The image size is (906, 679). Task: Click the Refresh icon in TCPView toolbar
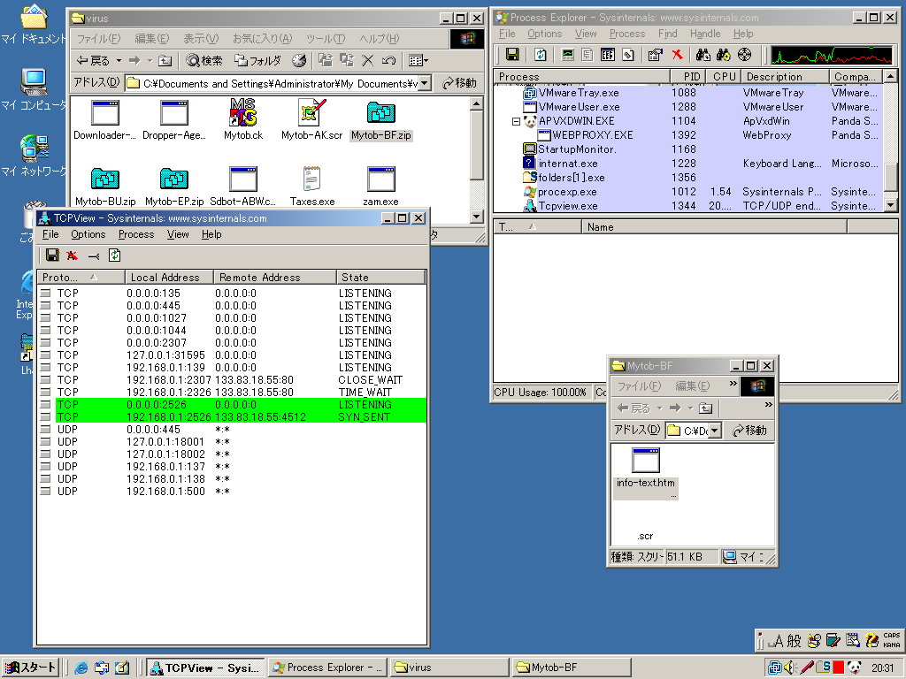pos(114,256)
